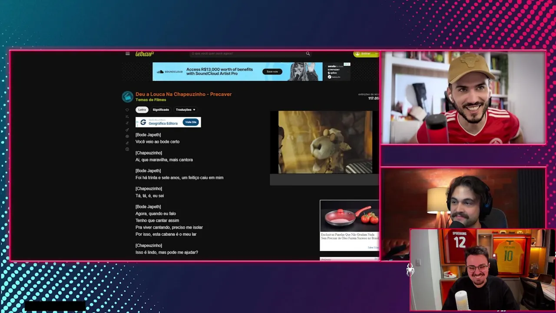Click the lyric line 'Tá, tá, é, eu sei'
Screen dimensions: 556x313
(149, 196)
